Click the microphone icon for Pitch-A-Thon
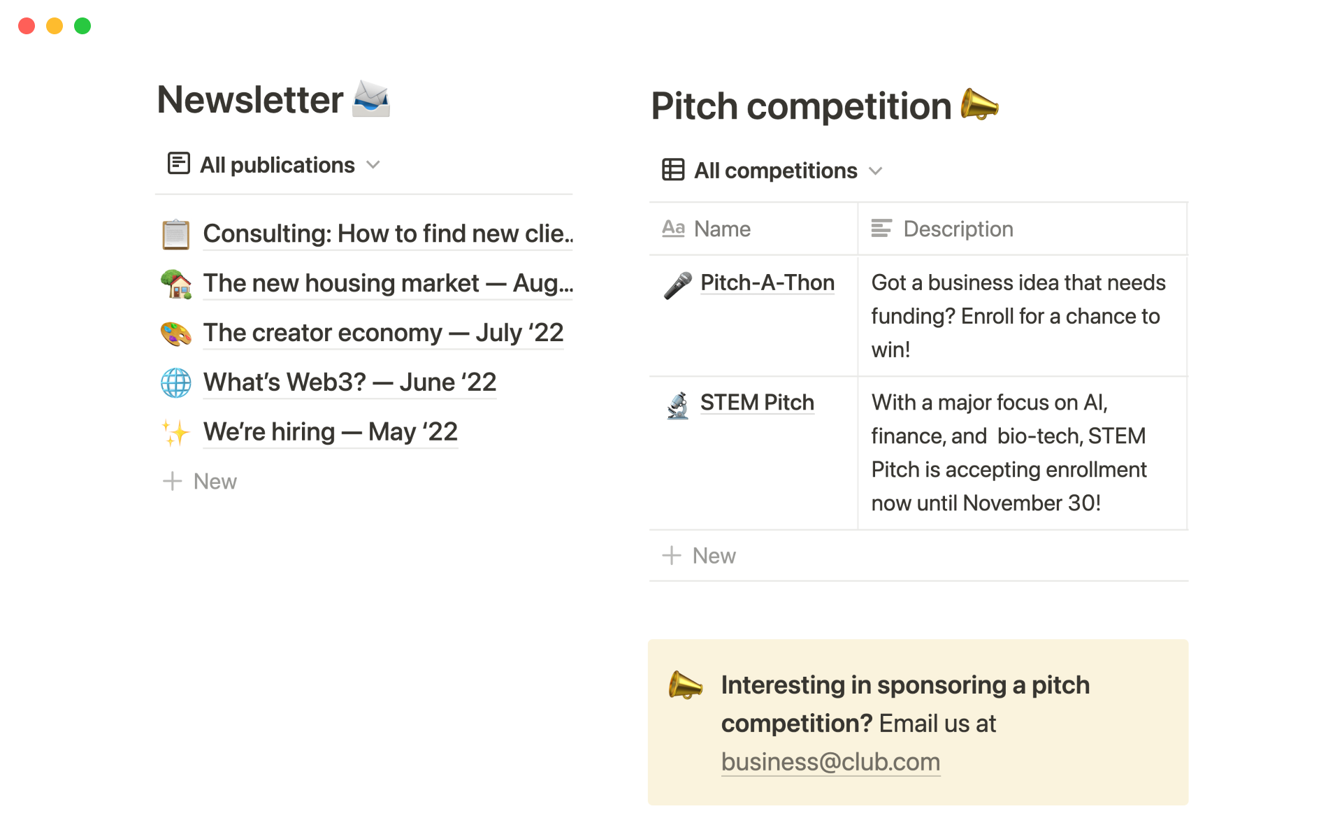This screenshot has width=1342, height=839. (x=677, y=285)
